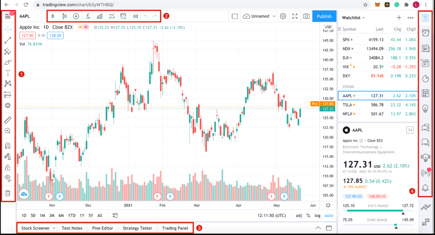The height and width of the screenshot is (235, 435).
Task: Toggle magnet mode
Action: (x=8, y=145)
